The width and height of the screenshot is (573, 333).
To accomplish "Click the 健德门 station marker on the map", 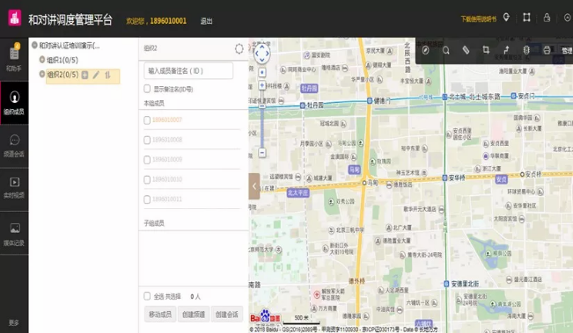I will pos(370,101).
